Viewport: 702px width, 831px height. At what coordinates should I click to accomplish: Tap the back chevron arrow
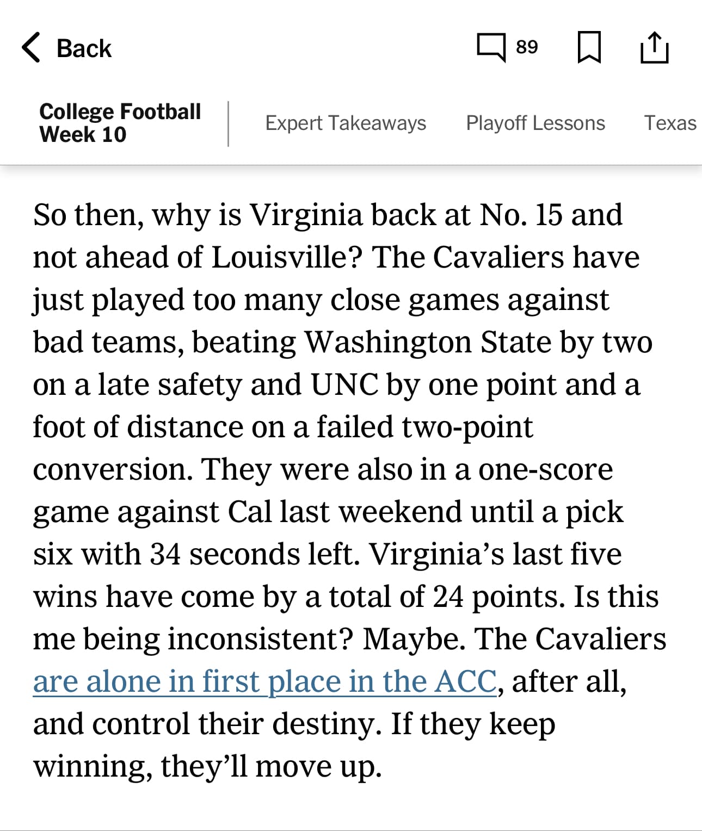[32, 48]
